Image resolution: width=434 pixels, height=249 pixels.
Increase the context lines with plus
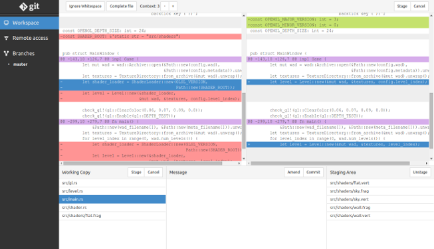point(173,6)
